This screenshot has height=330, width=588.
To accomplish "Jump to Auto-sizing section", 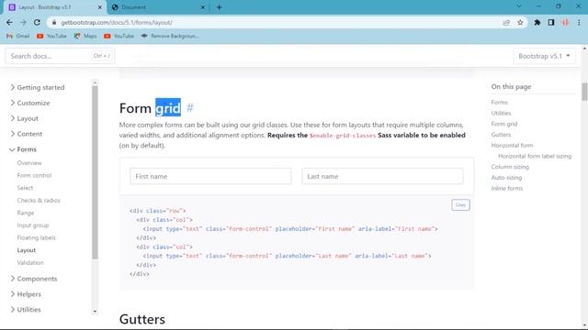I will 506,178.
